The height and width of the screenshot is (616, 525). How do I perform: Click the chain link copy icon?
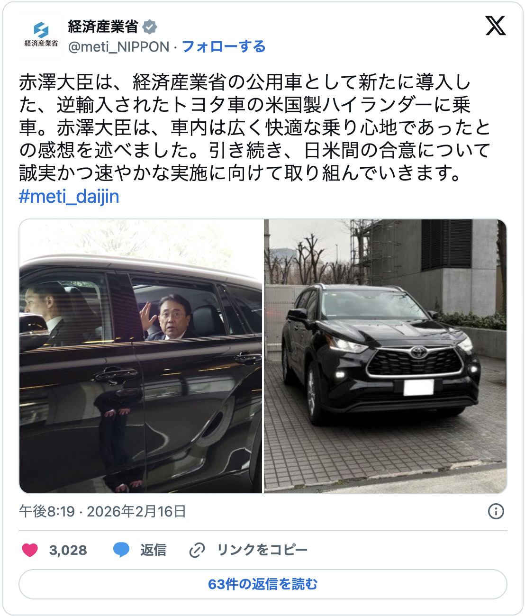click(197, 550)
